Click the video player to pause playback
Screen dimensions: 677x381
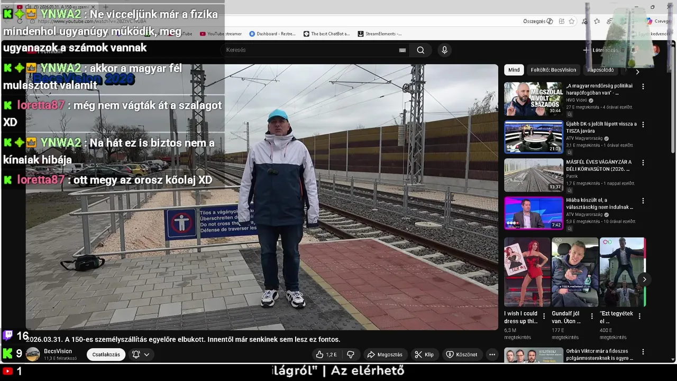(262, 197)
